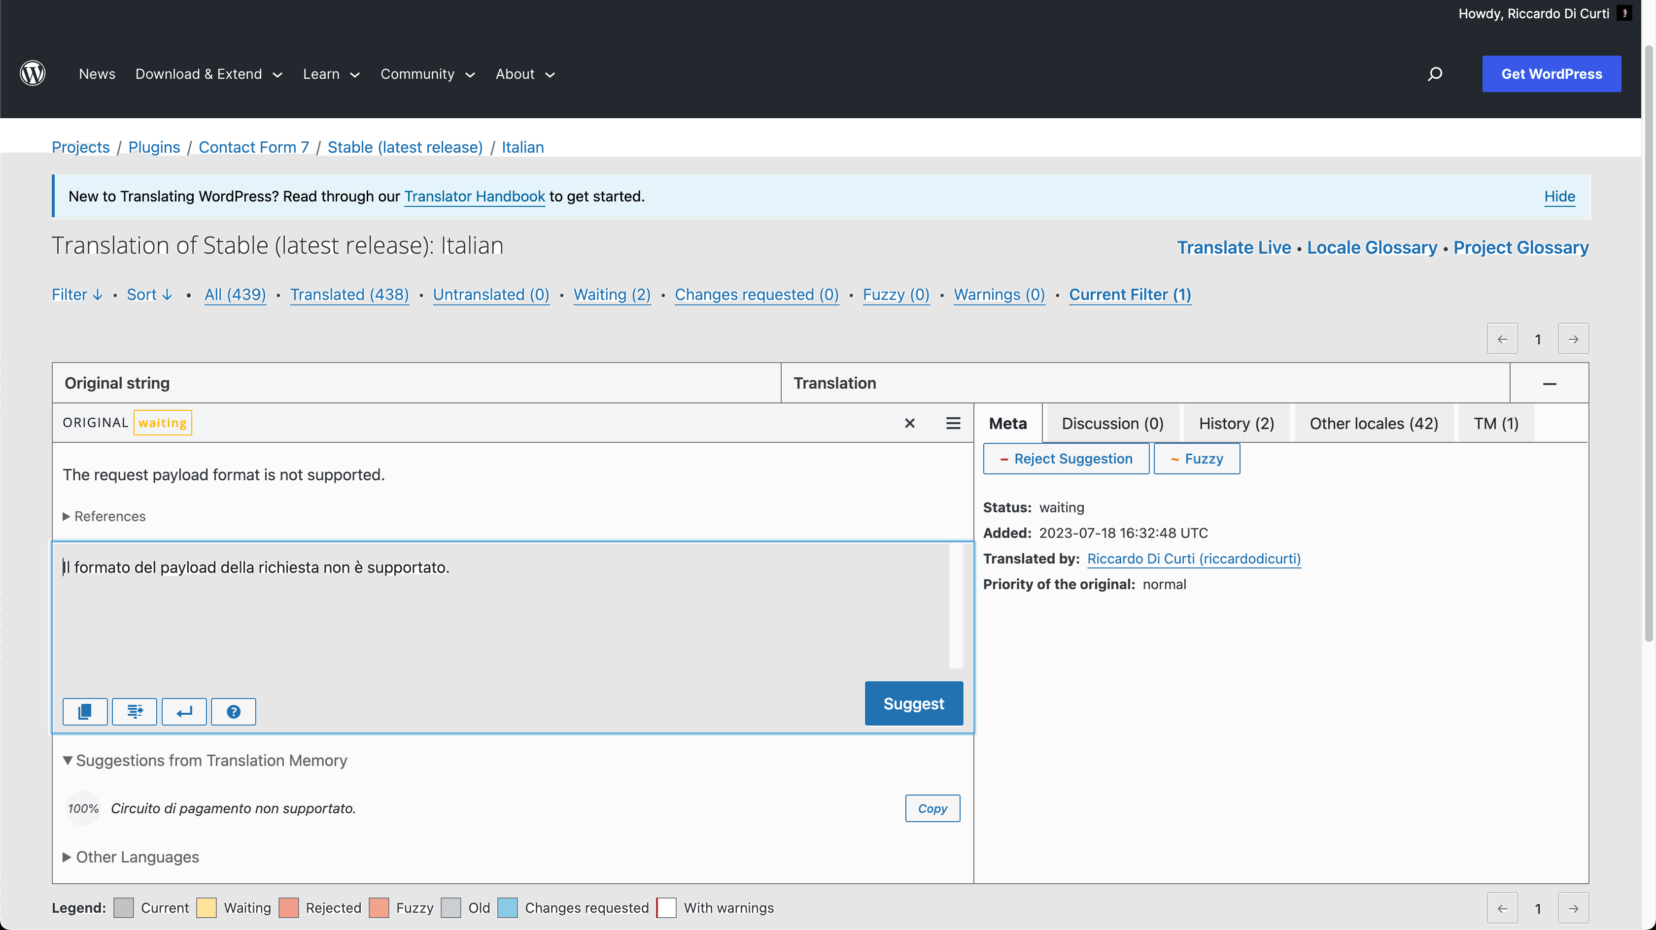Click the user avatar next to Howdy
Viewport: 1656px width, 930px height.
(x=1624, y=13)
